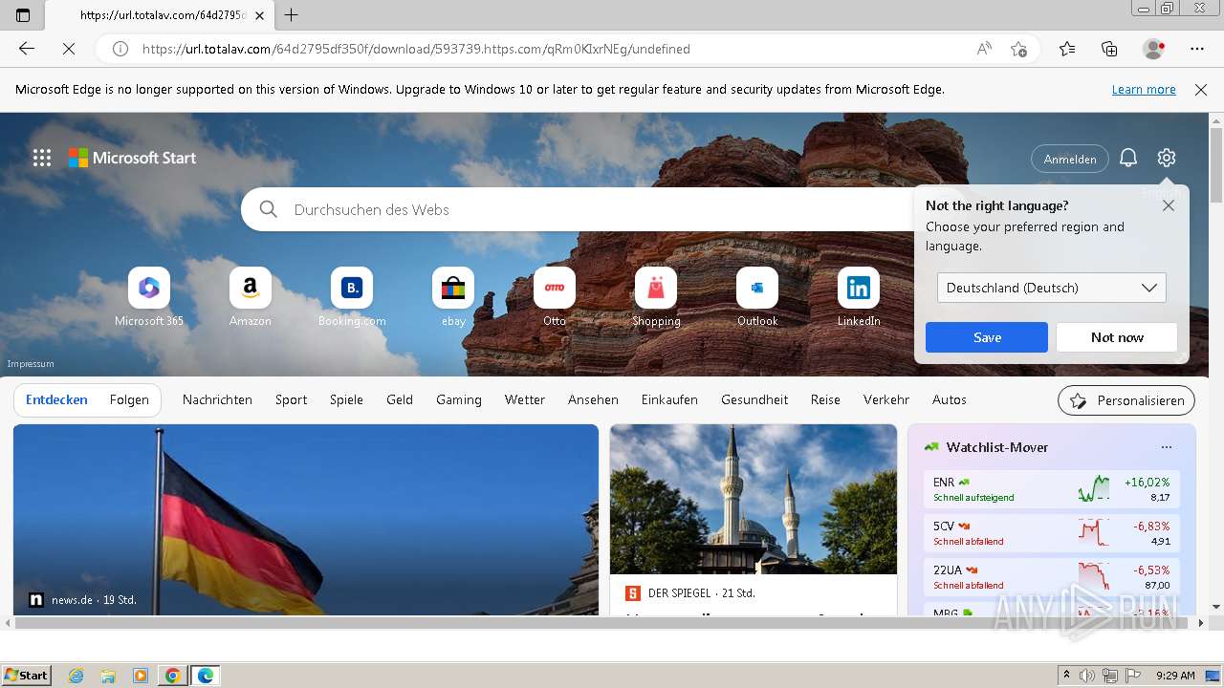The image size is (1224, 688).
Task: Open the Einkaufen category
Action: coord(669,400)
